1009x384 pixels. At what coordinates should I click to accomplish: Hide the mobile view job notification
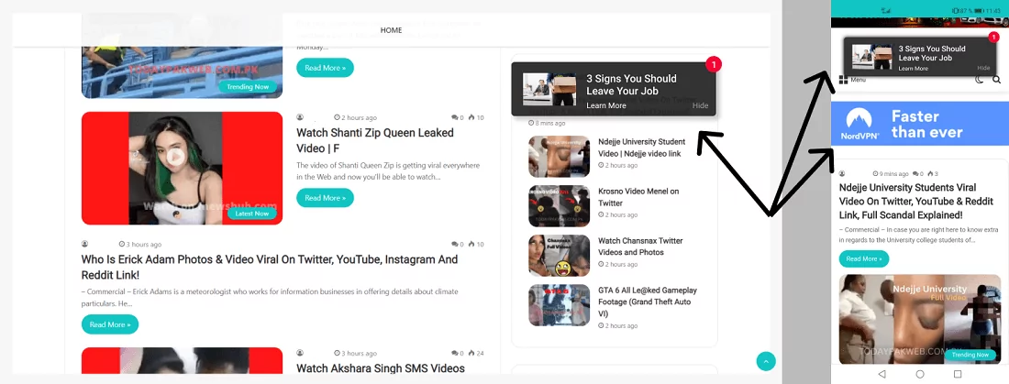pos(983,68)
